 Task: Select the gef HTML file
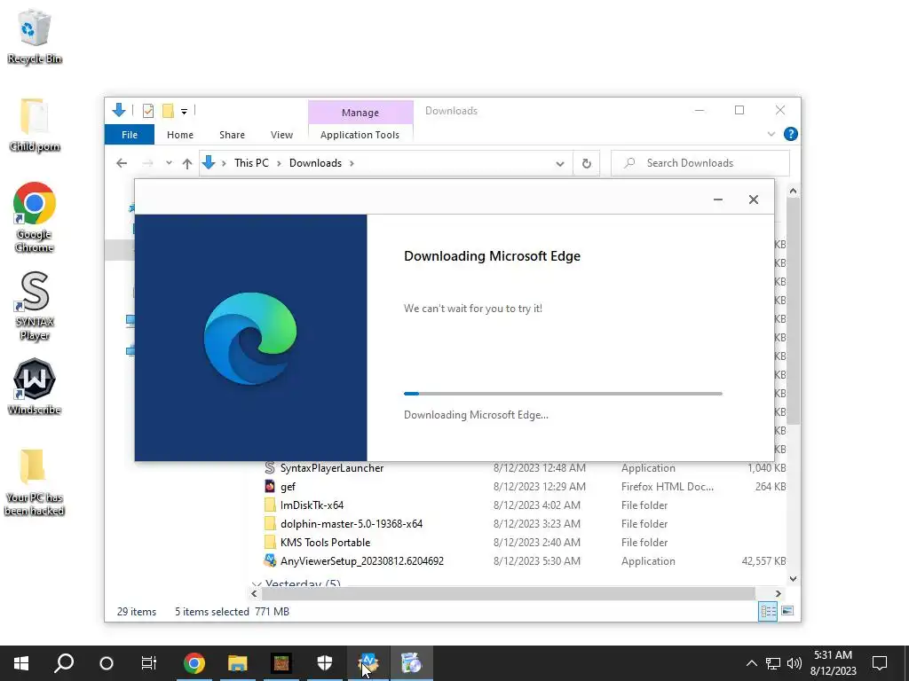coord(288,487)
